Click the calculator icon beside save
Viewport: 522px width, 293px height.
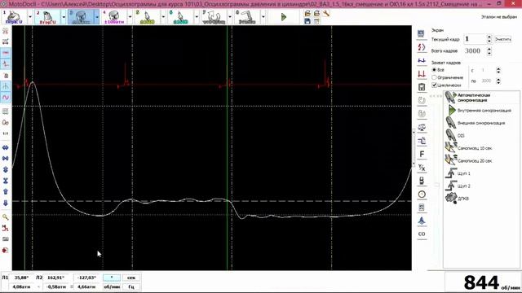[316, 21]
